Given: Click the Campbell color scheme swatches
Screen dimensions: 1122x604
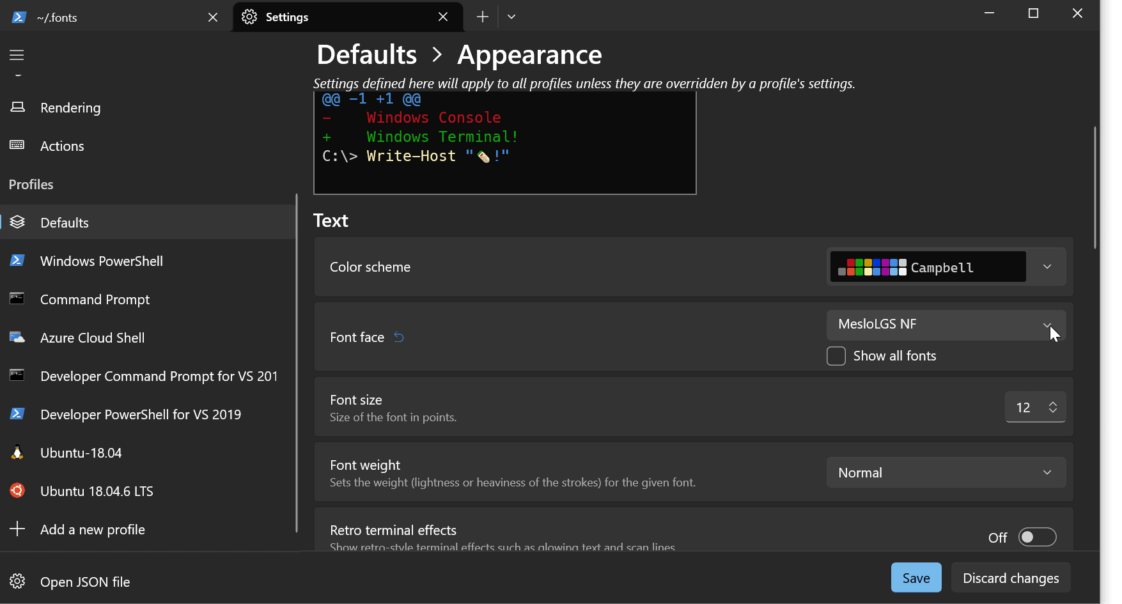Looking at the screenshot, I should pyautogui.click(x=871, y=267).
